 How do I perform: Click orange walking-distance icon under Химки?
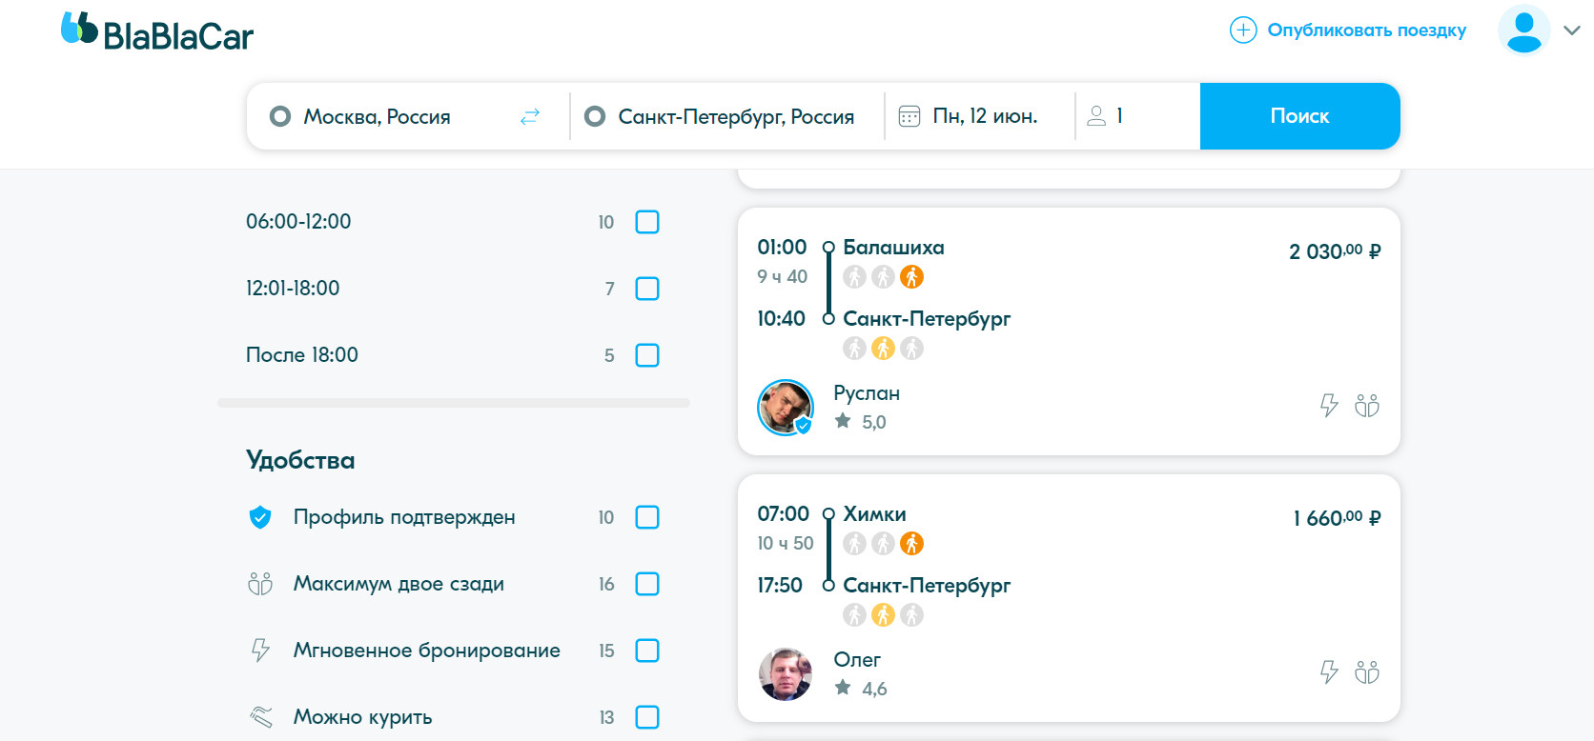(912, 544)
